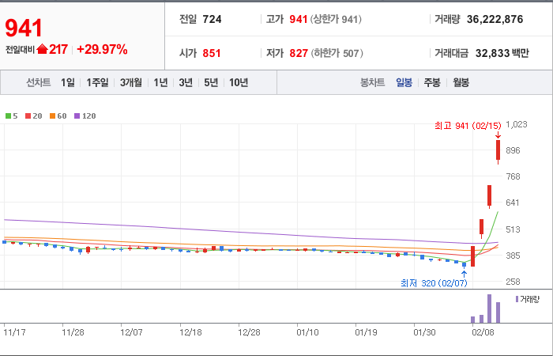This screenshot has width=553, height=356.
Task: Click the 전일 value 724
Action: pyautogui.click(x=212, y=19)
